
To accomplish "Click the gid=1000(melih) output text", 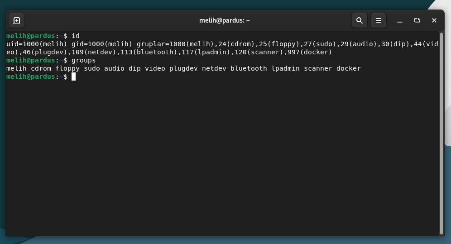I will click(102, 44).
